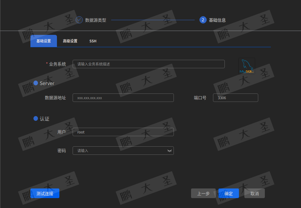Click the 端口号 field showing 3306
This screenshot has height=208, width=301.
(235, 97)
